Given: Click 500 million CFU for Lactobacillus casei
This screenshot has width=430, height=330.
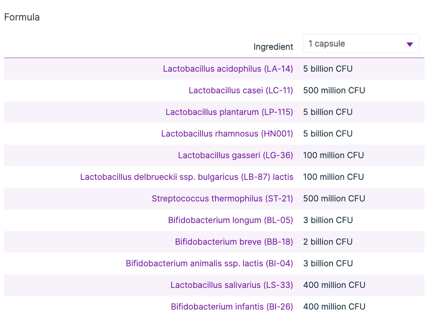Looking at the screenshot, I should click(x=334, y=91).
